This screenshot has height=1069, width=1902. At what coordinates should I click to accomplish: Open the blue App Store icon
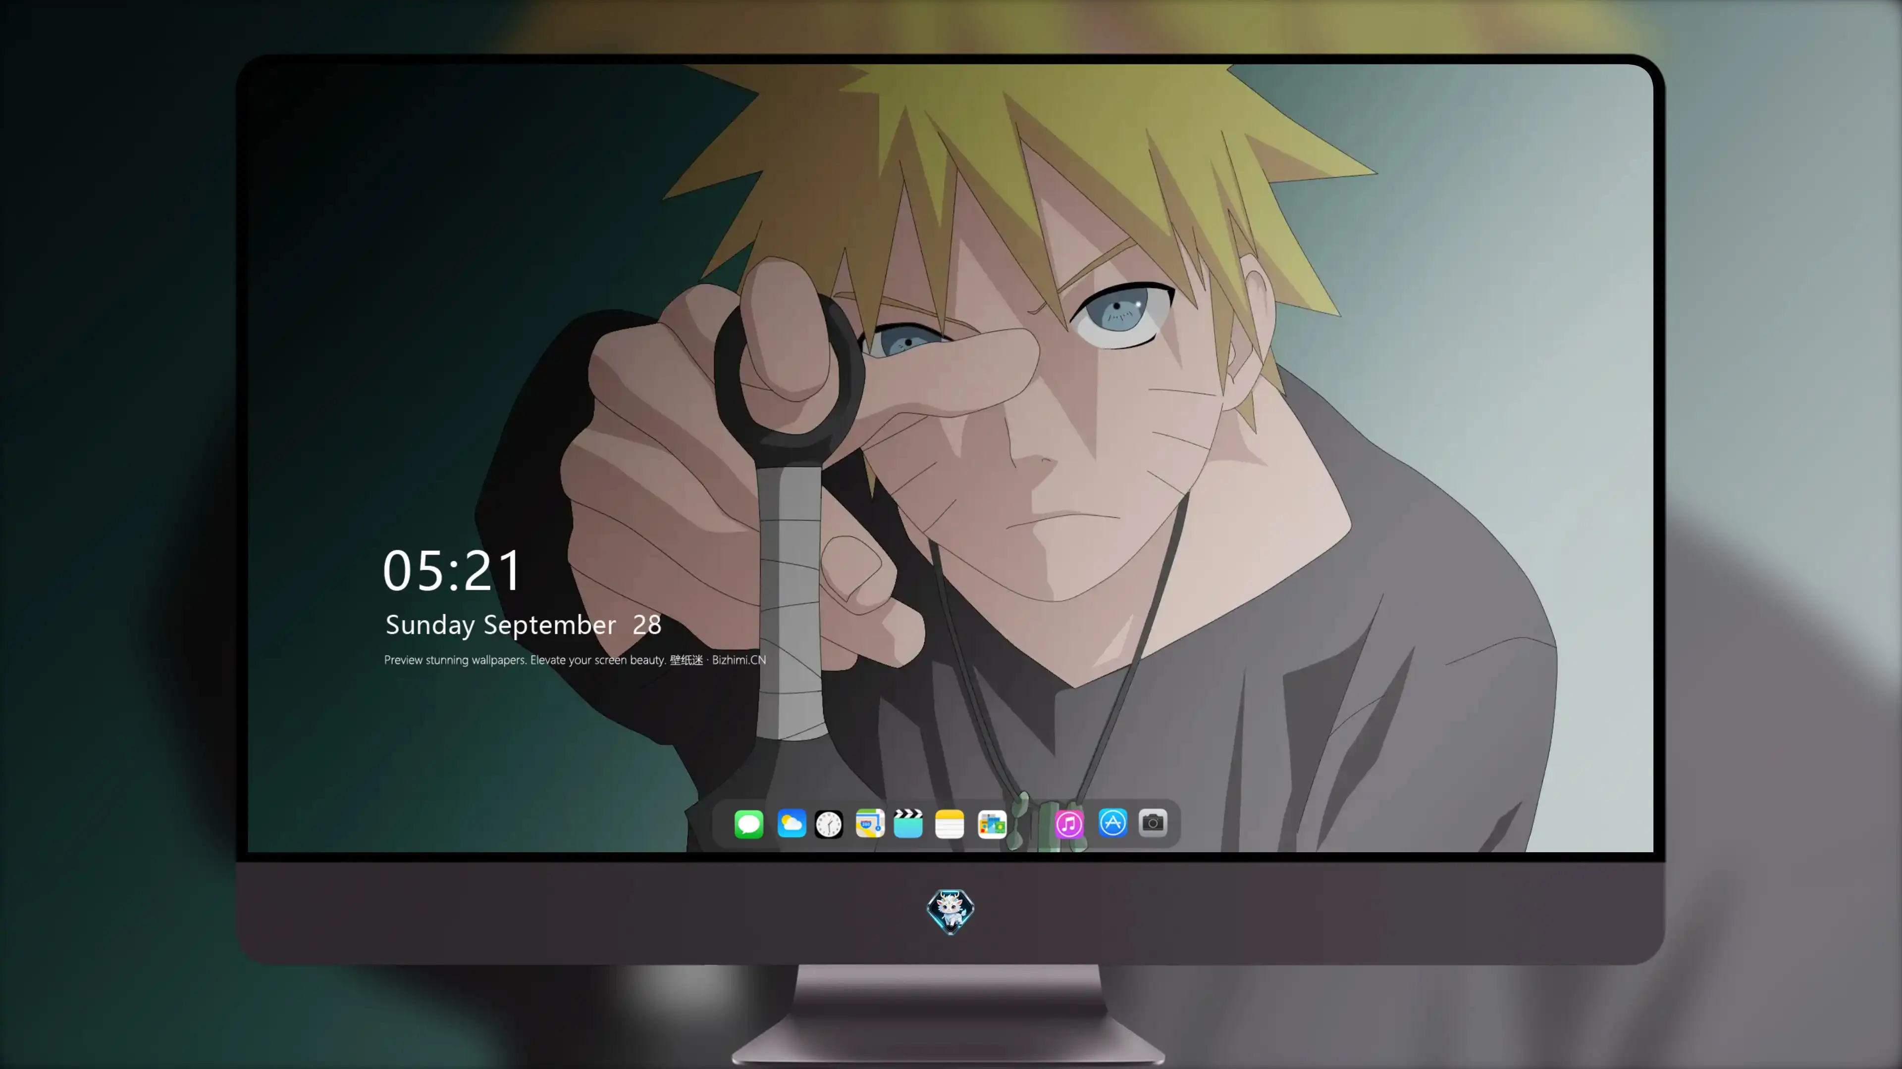pos(1112,823)
